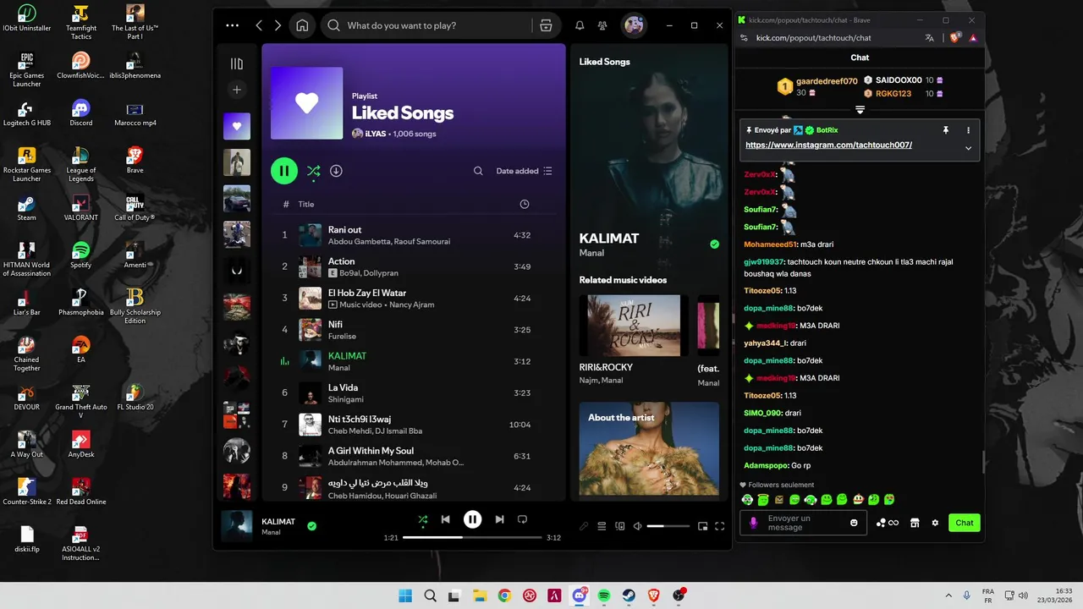Select Nti t3ch9i l3waj track
This screenshot has width=1083, height=609.
pyautogui.click(x=415, y=425)
